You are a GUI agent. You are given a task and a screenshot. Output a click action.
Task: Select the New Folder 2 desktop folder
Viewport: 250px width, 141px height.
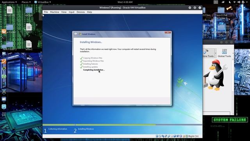[9, 46]
